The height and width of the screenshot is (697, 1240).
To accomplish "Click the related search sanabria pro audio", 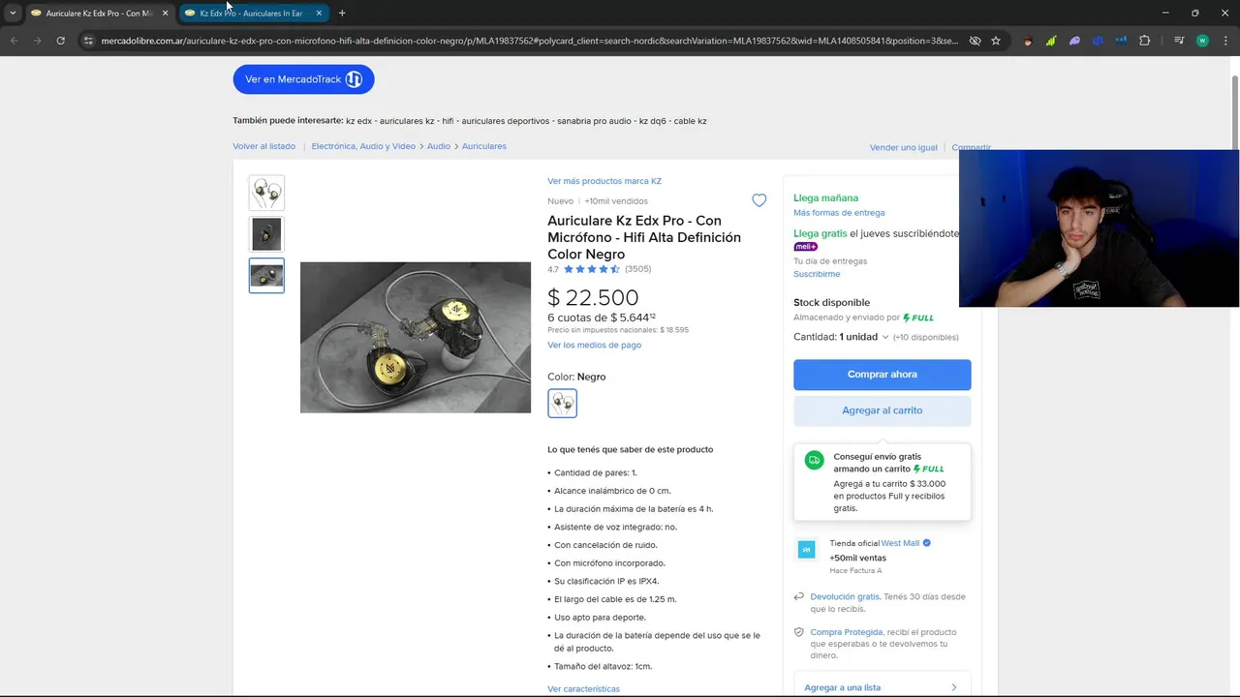I will coord(595,121).
